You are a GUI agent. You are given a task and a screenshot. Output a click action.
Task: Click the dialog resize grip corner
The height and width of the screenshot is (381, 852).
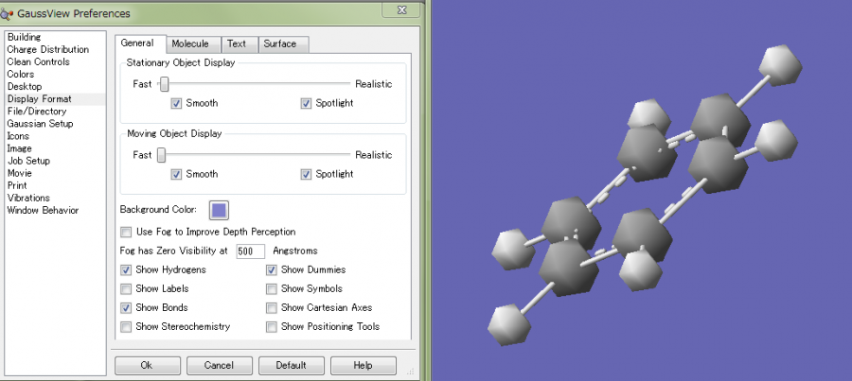[410, 372]
